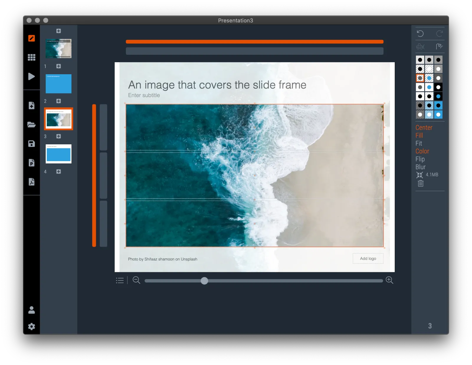Click the ocean beach image on the slide

click(x=255, y=176)
